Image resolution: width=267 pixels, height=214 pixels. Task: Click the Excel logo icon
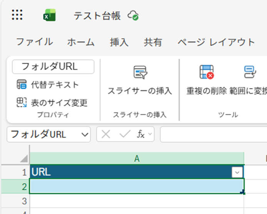pyautogui.click(x=49, y=16)
